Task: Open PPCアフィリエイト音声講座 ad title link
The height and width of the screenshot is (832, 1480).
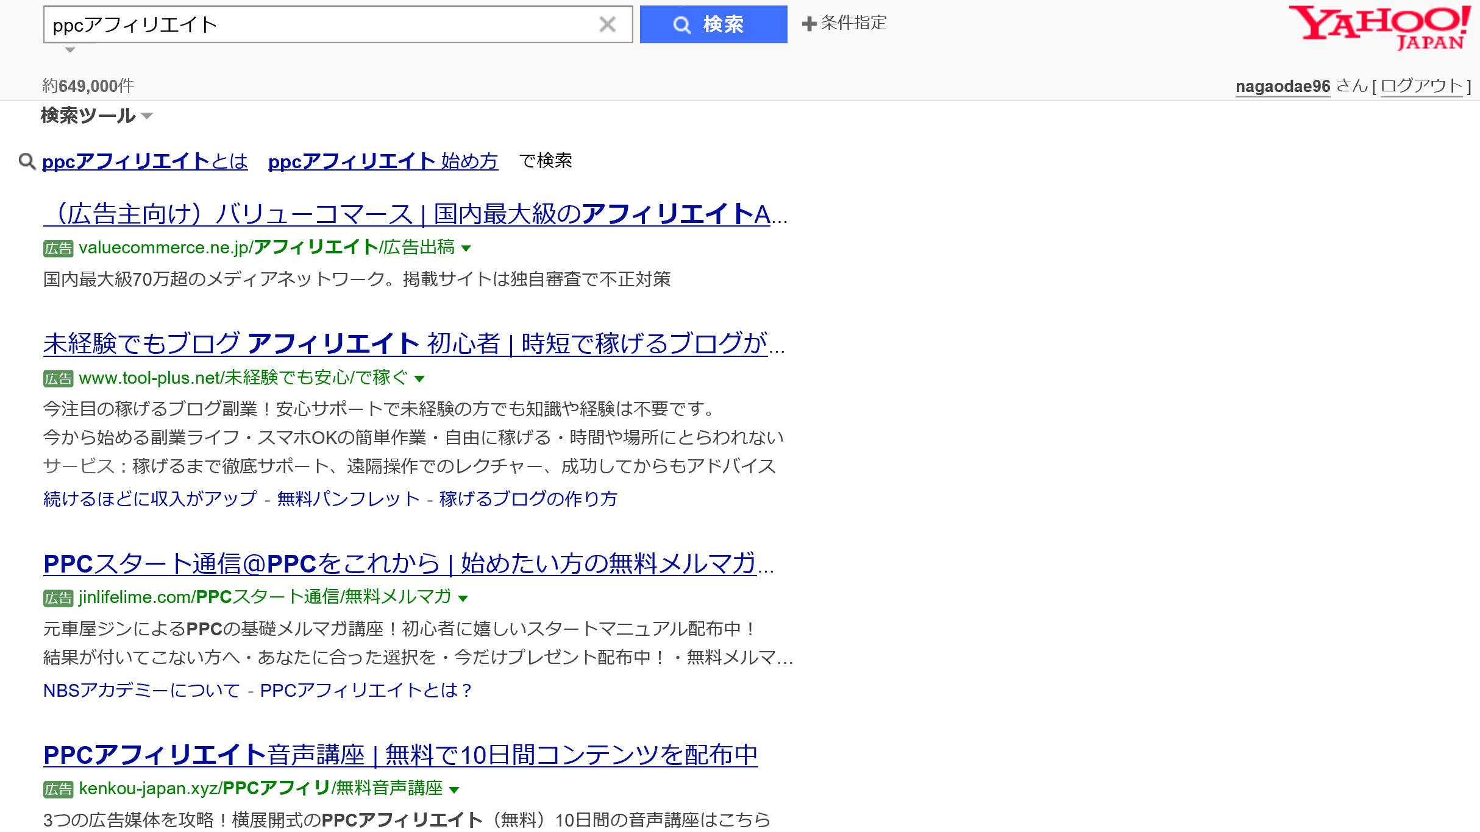Action: (400, 755)
